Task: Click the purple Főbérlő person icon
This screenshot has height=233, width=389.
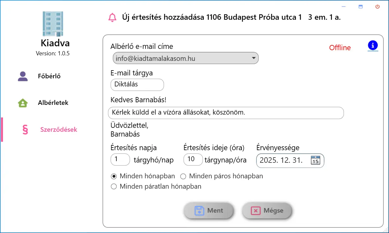Action: click(23, 76)
